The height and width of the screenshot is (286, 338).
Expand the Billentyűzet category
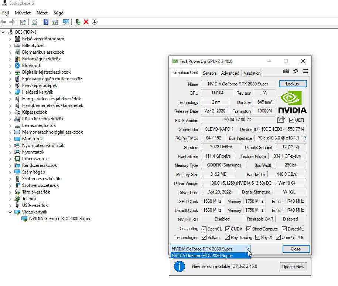click(x=10, y=46)
